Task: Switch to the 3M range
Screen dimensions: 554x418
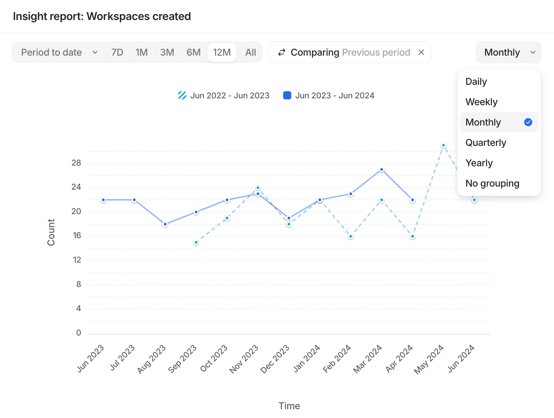Action: 167,53
